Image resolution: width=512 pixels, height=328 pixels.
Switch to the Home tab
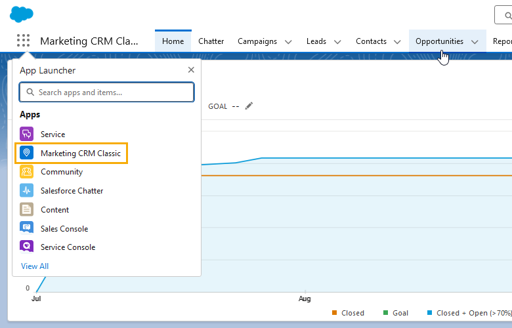(173, 41)
